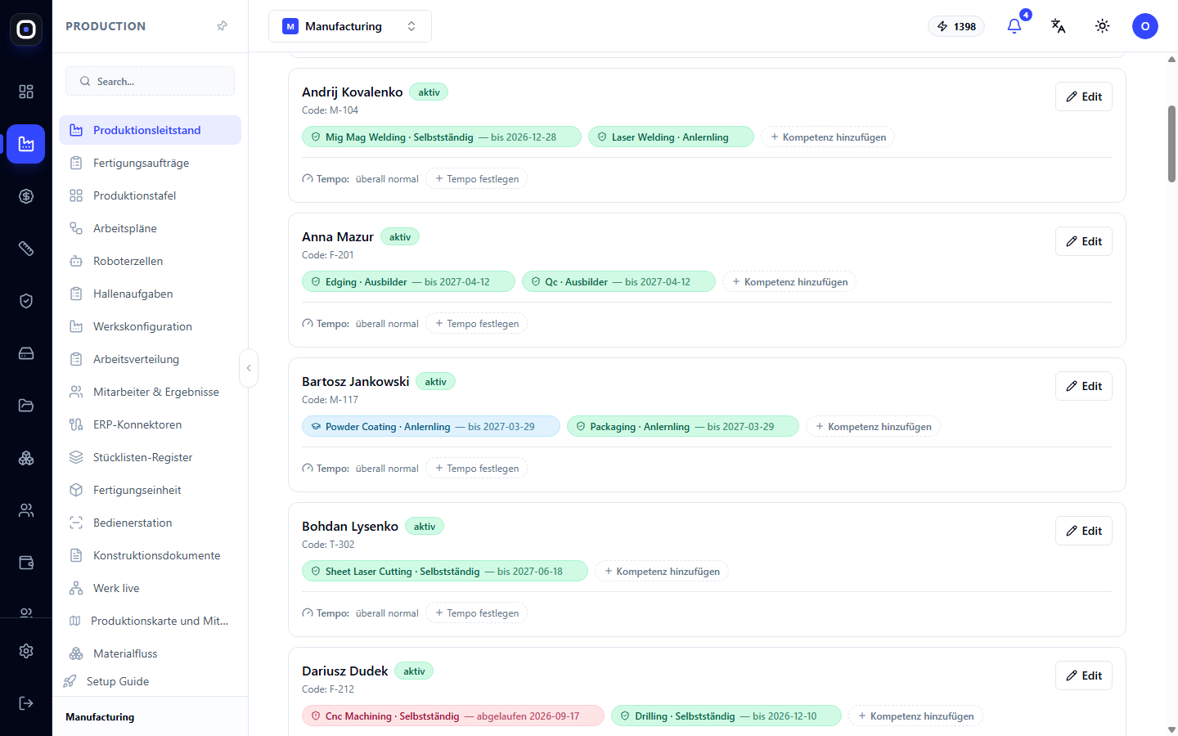Add Kompetenz for Bohdan Lysenko
Image resolution: width=1178 pixels, height=736 pixels.
(x=662, y=572)
